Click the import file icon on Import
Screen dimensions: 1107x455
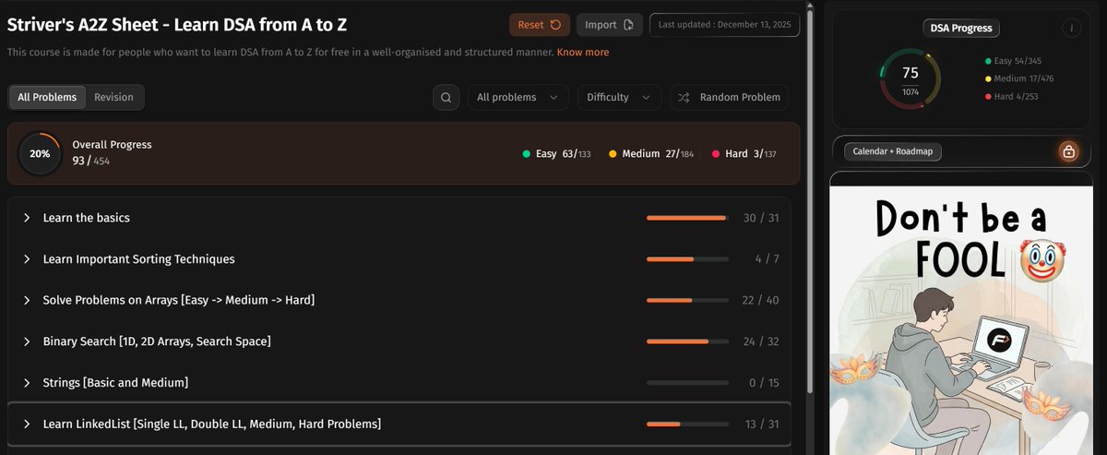click(x=628, y=25)
